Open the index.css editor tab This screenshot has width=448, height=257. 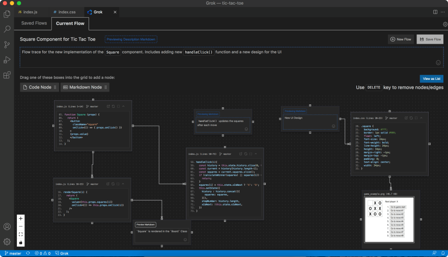[x=67, y=12]
